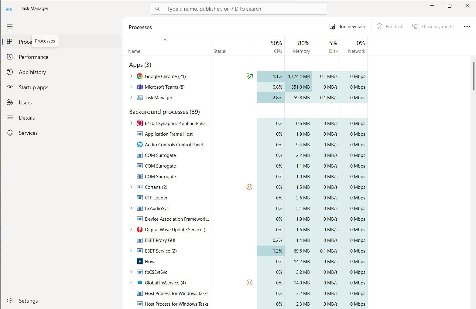Expand the CxAudioSvc entry
This screenshot has height=309, width=476.
click(x=131, y=208)
